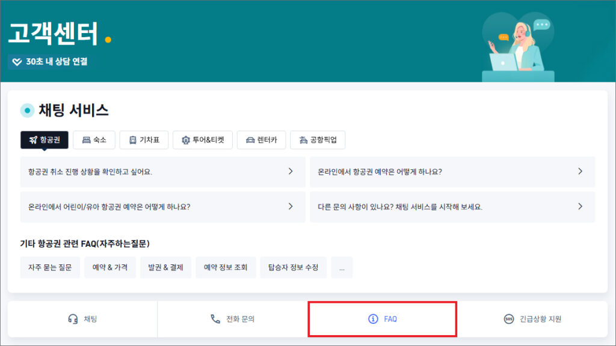Click the 자주 묻는 질문 FAQ chip
The width and height of the screenshot is (616, 346).
[x=50, y=267]
